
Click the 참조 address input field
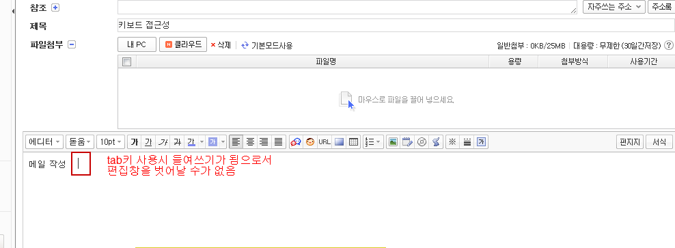347,7
